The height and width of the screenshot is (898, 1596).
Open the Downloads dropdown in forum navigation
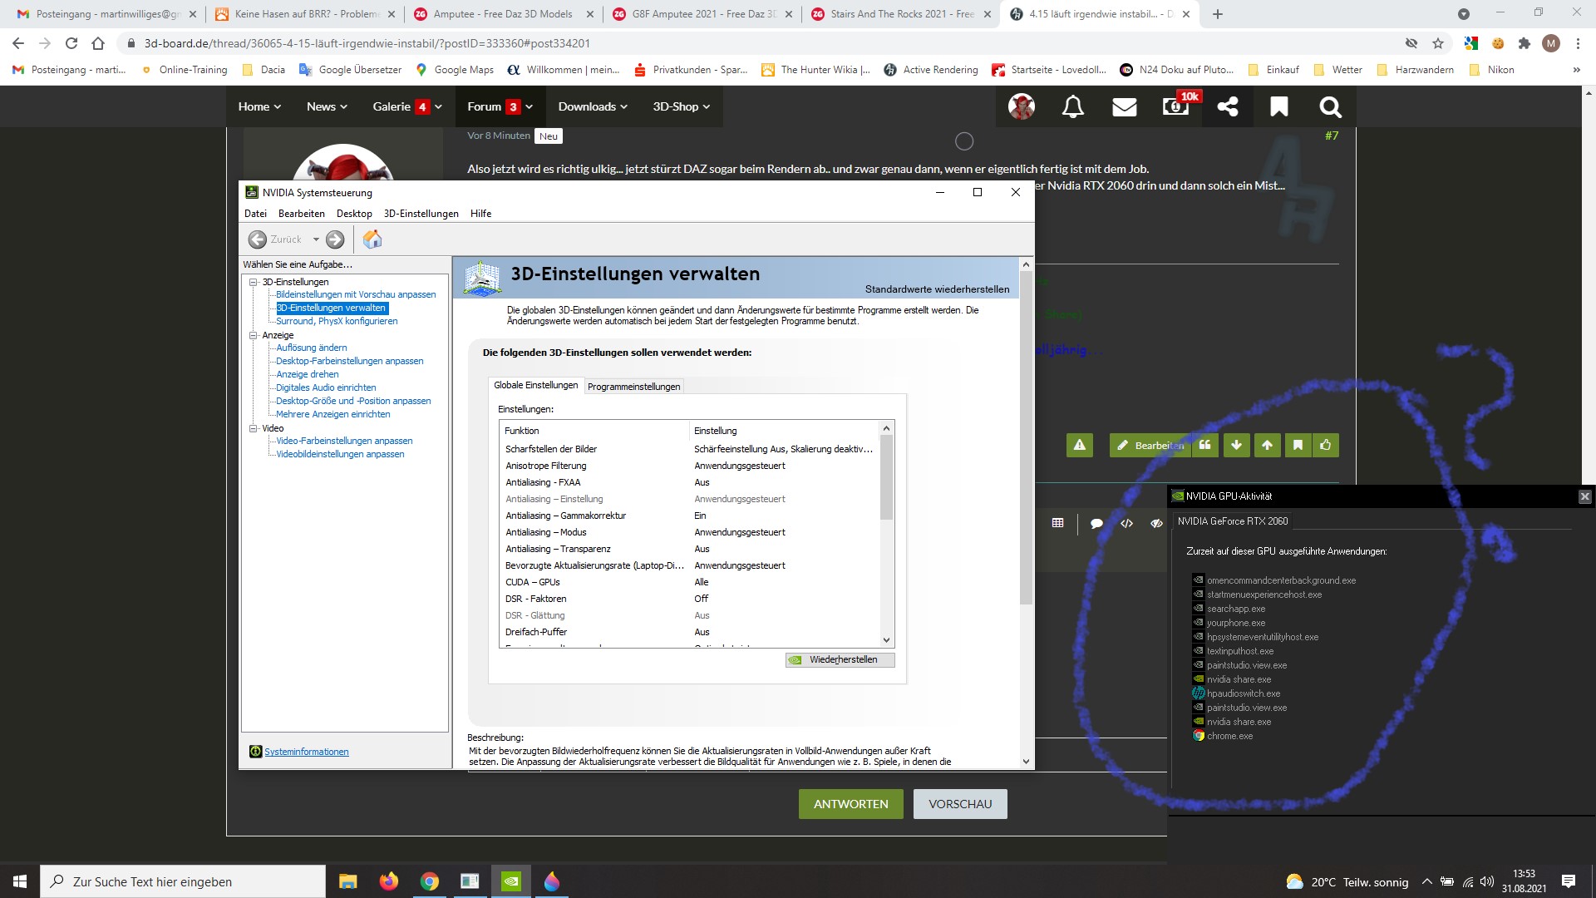point(593,106)
